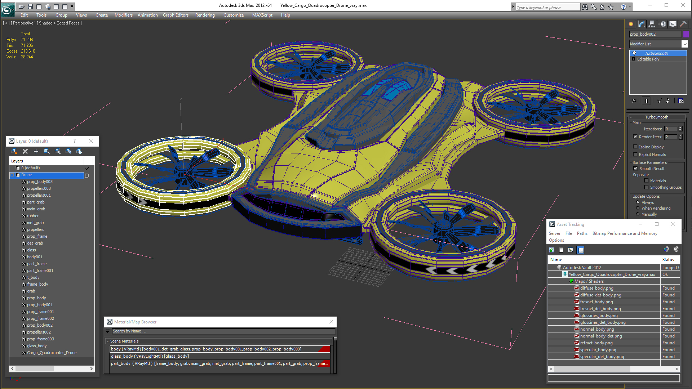Click the Favorites star icon
Image resolution: width=692 pixels, height=389 pixels.
[611, 7]
